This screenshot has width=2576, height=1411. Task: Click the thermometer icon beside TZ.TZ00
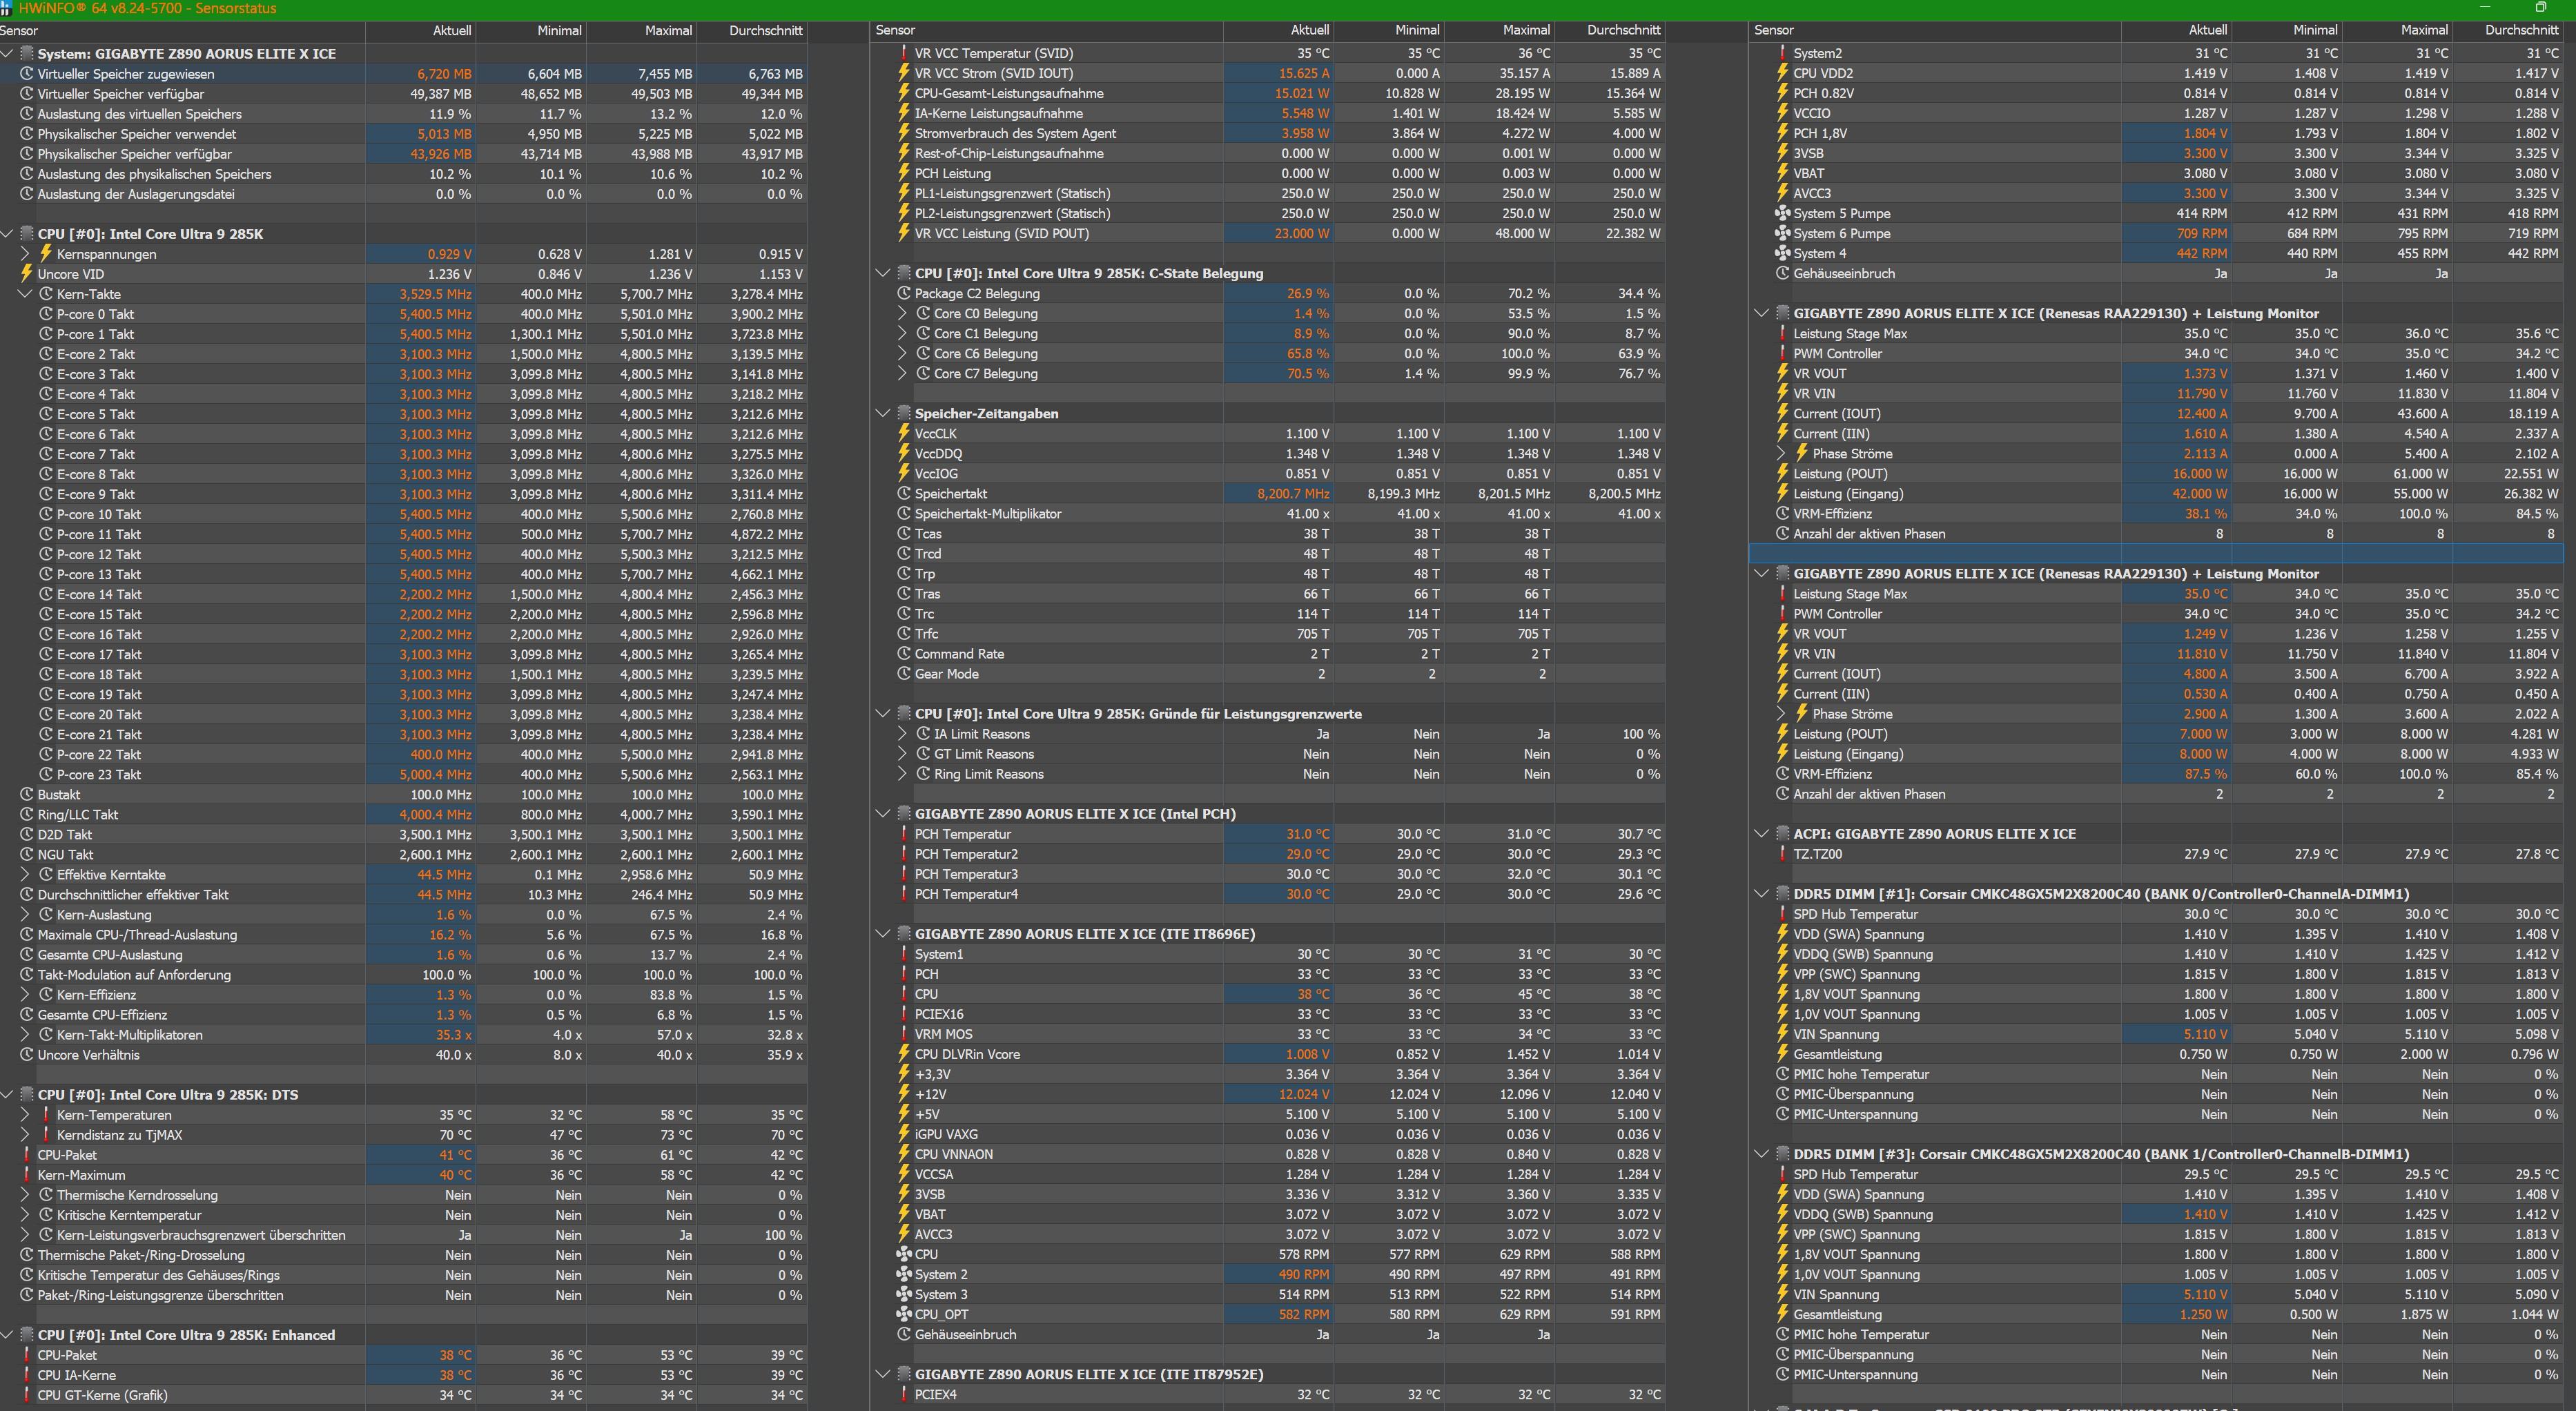tap(1783, 854)
